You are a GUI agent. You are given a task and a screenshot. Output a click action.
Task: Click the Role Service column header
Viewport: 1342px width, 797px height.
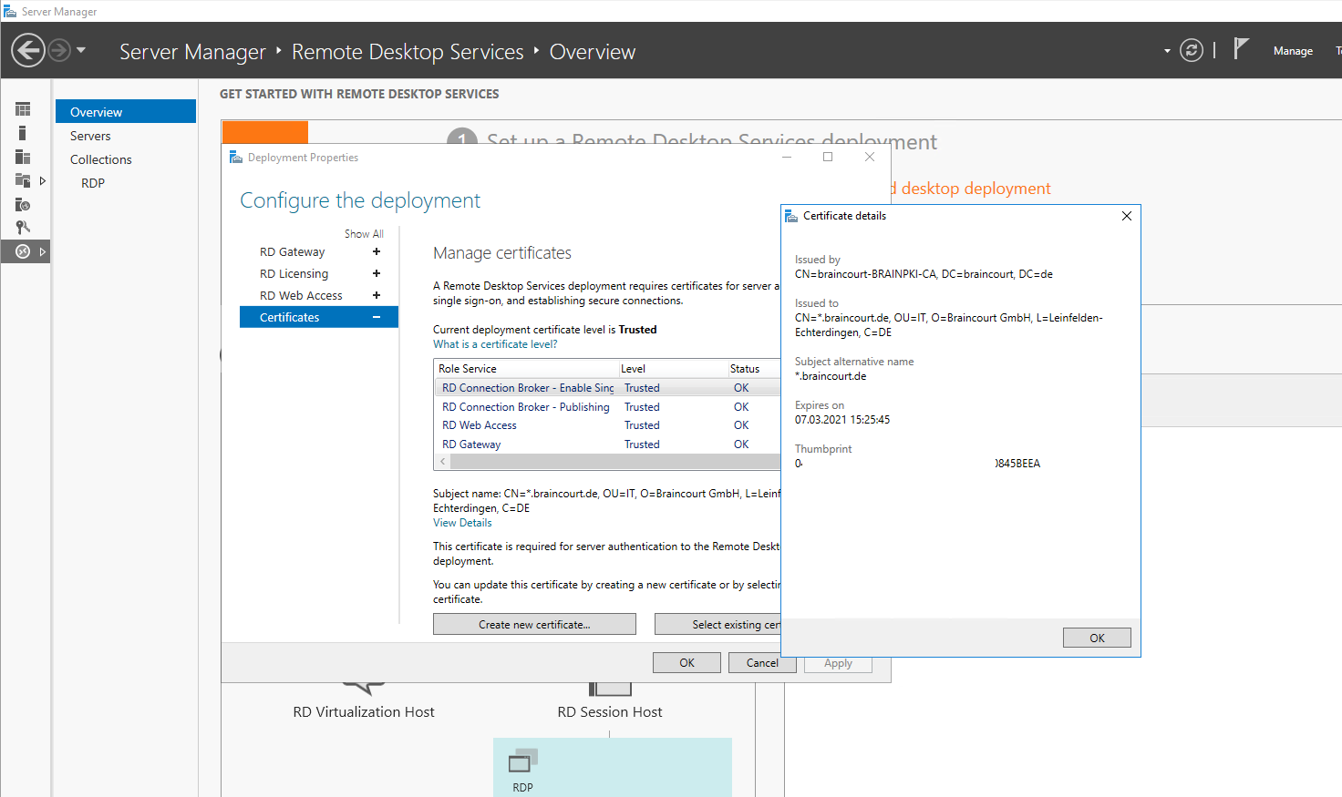point(526,369)
